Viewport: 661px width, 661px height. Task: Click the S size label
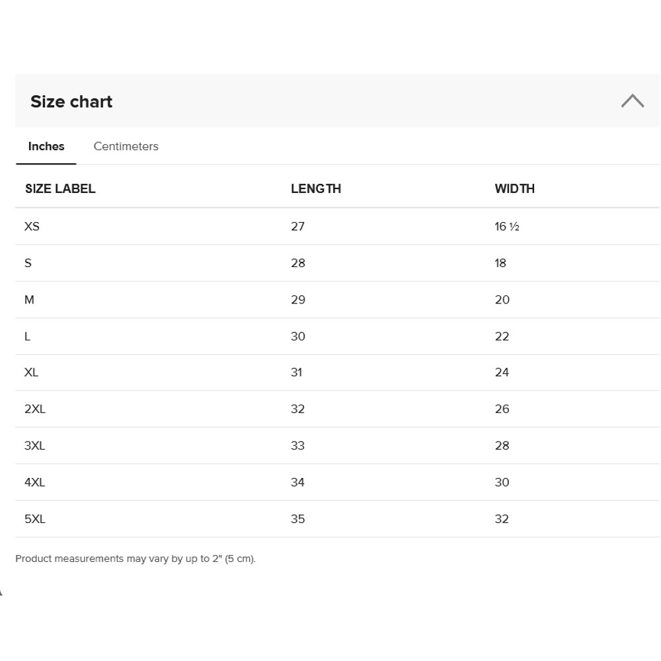(x=28, y=263)
